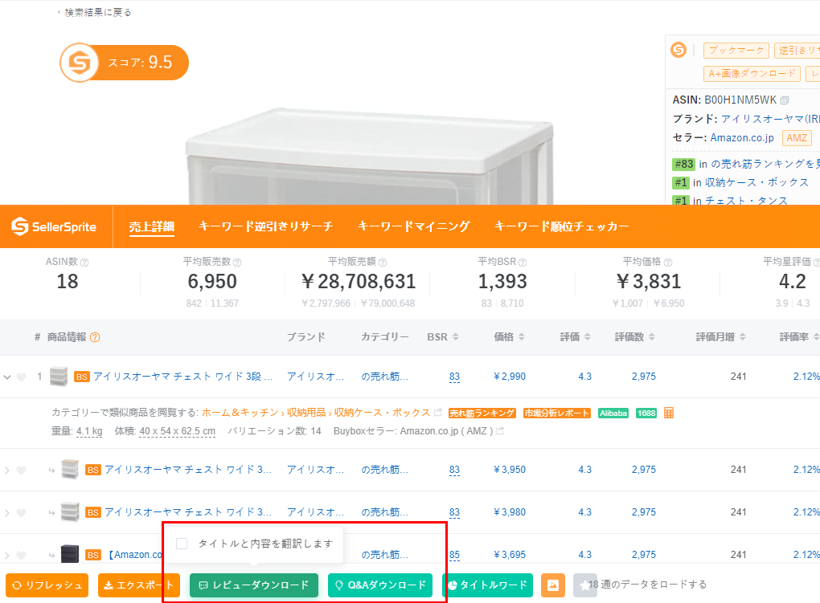Click row 1 price ¥2,990
Viewport: 820px width, 603px height.
pyautogui.click(x=510, y=377)
